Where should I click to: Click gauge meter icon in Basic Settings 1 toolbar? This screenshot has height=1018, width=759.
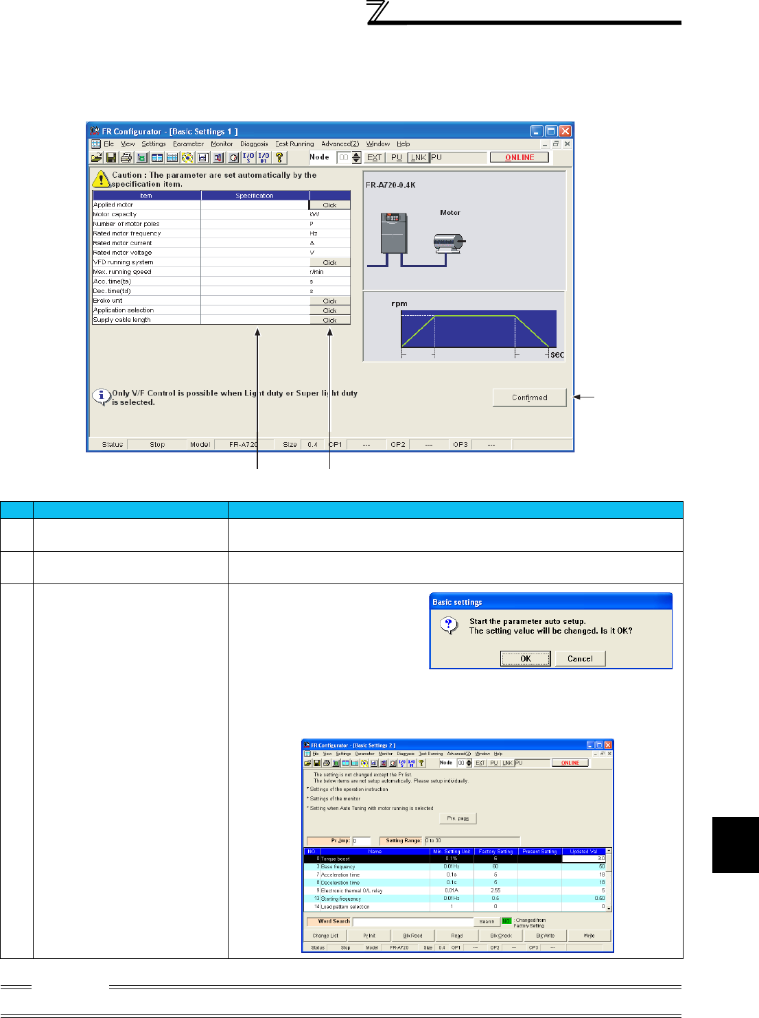tap(233, 157)
